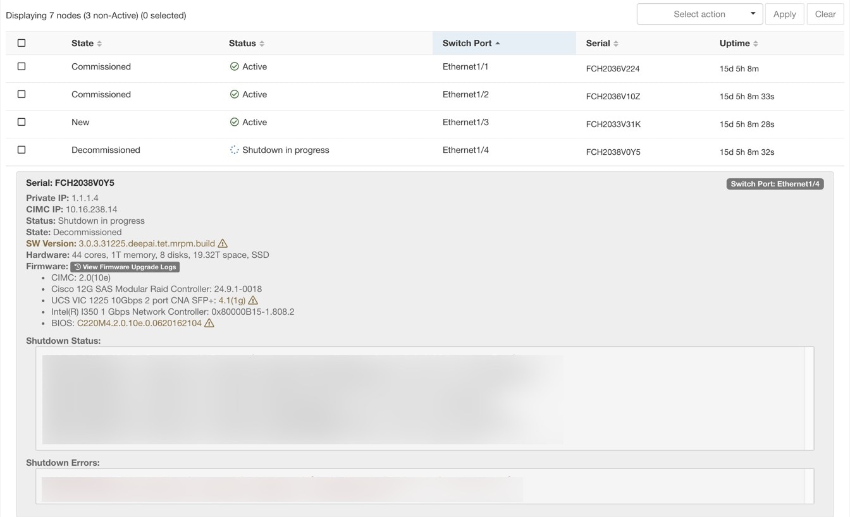The image size is (850, 517).
Task: Tick the checkbox for Ethernet1/1 row
Action: 22,66
